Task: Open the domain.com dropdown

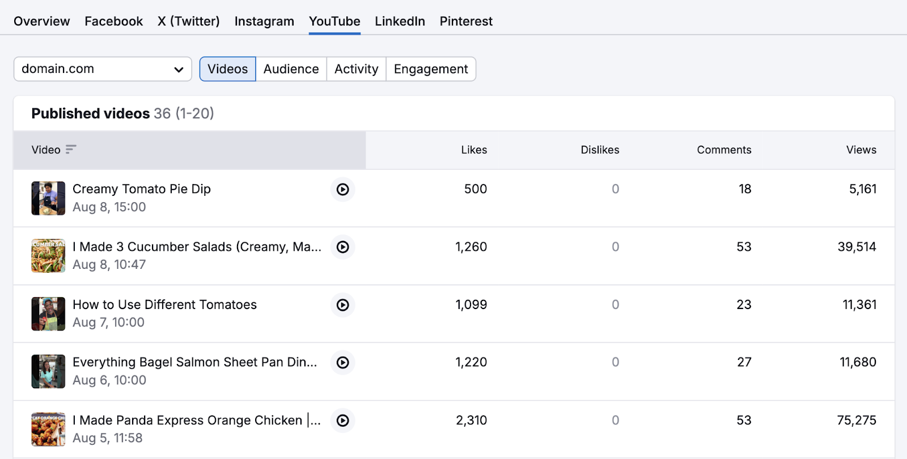Action: 103,69
